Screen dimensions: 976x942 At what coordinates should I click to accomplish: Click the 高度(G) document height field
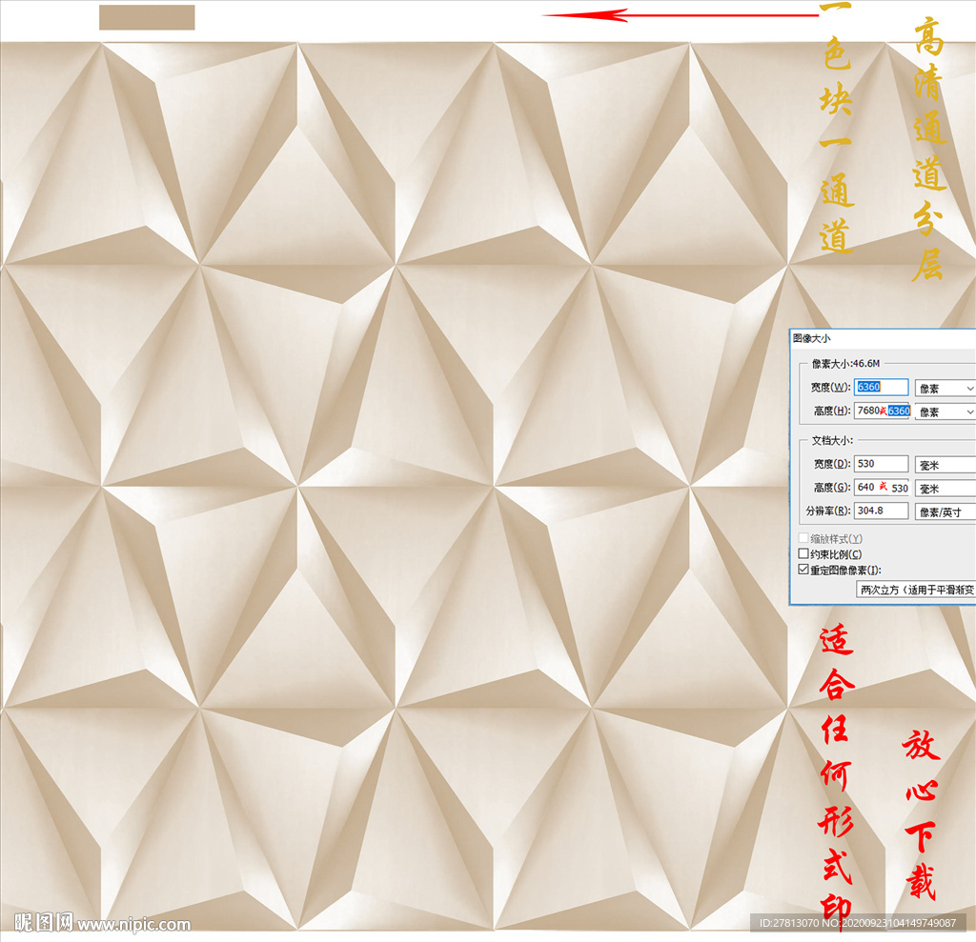[x=882, y=487]
